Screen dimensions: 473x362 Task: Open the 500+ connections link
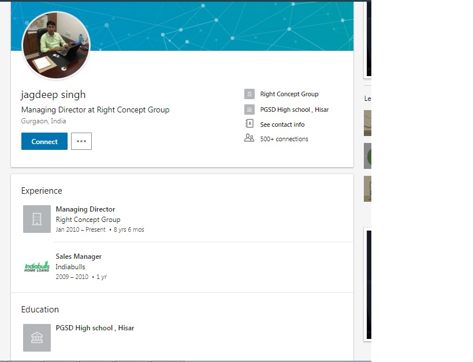284,139
